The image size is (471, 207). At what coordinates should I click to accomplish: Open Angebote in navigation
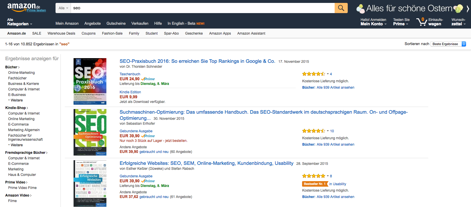pyautogui.click(x=92, y=24)
